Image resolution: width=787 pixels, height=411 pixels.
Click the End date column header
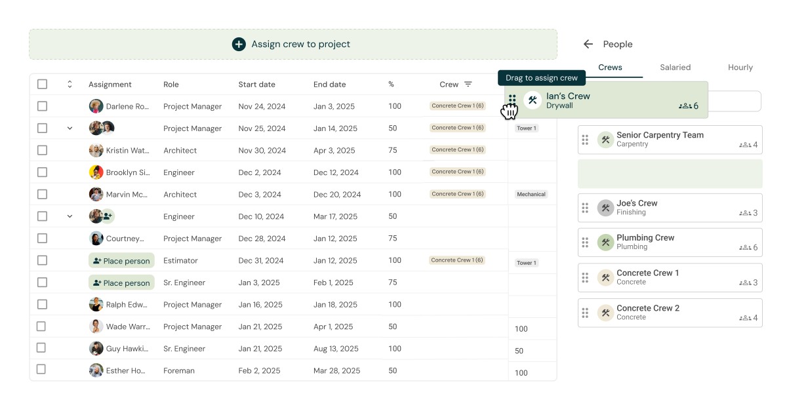tap(330, 85)
